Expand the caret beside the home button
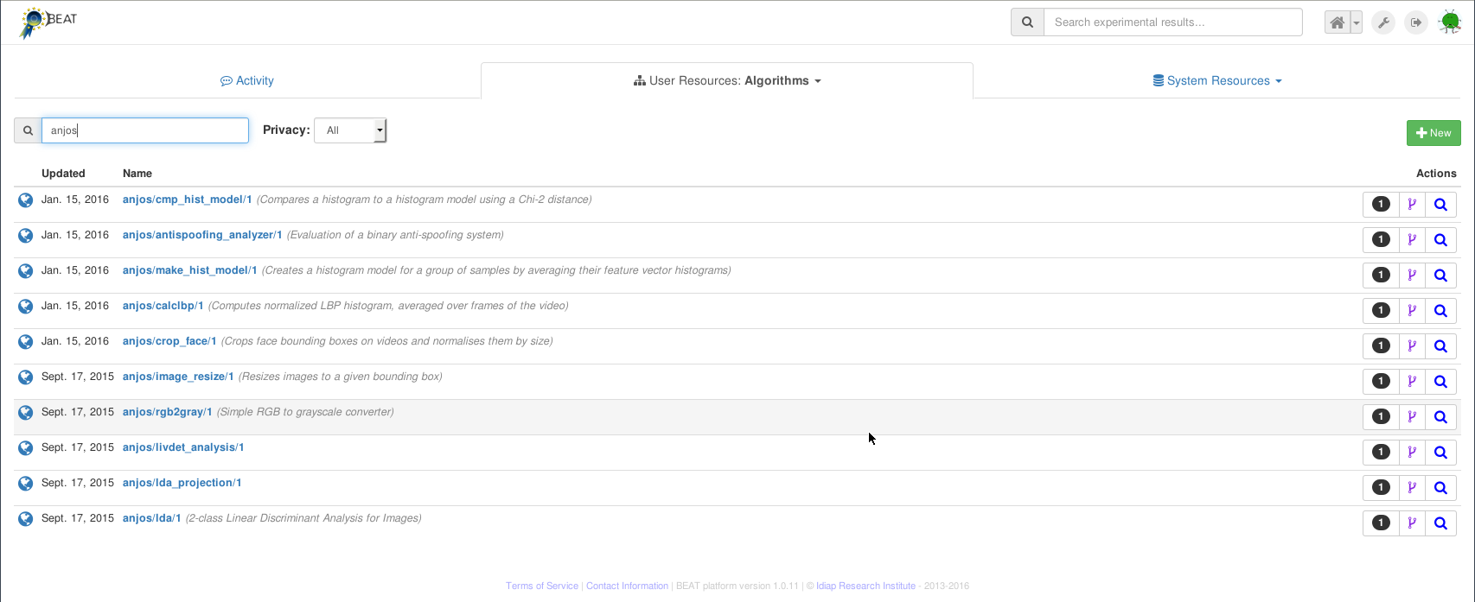The image size is (1475, 602). (1357, 22)
